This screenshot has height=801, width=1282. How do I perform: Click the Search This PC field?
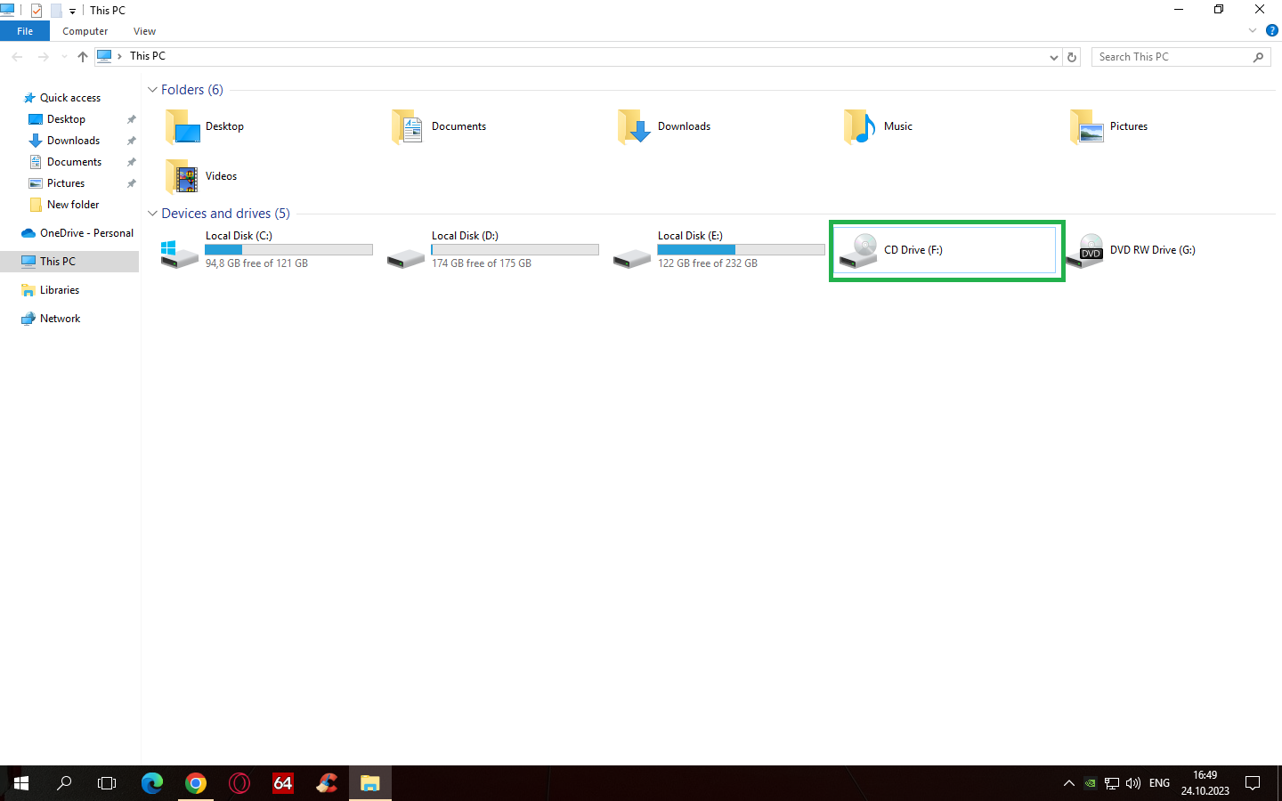click(x=1171, y=57)
